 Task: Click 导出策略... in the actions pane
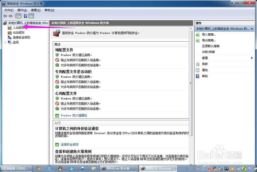coord(209,40)
